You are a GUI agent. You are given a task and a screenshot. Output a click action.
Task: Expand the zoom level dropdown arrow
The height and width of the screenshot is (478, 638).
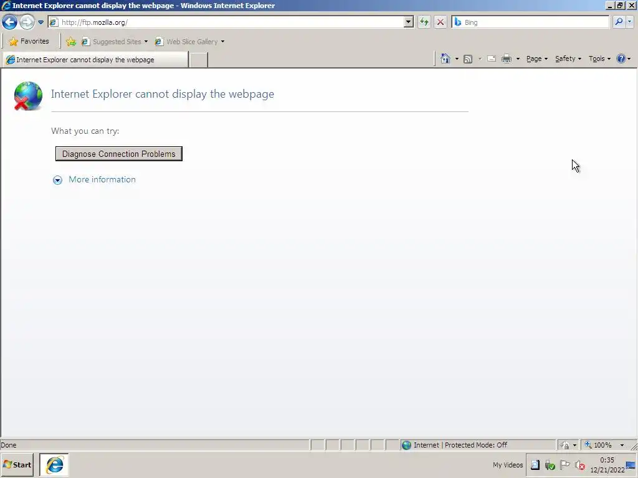622,445
